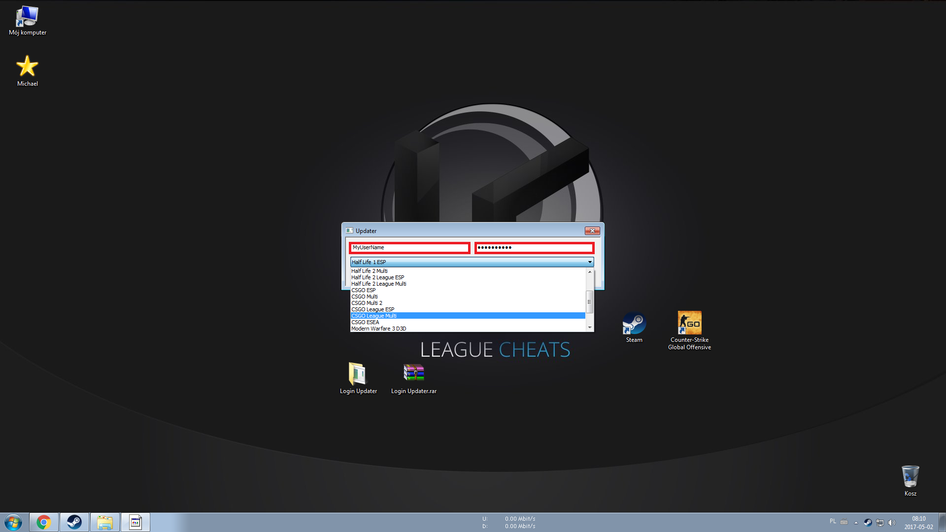
Task: Select CSGO League ESP option
Action: coord(468,309)
